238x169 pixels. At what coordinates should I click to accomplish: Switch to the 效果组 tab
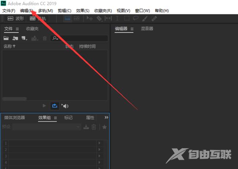click(x=44, y=118)
